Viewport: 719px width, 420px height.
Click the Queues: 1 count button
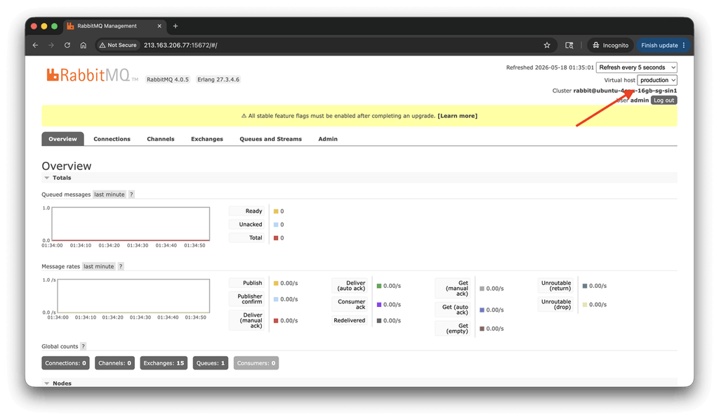[x=211, y=363]
